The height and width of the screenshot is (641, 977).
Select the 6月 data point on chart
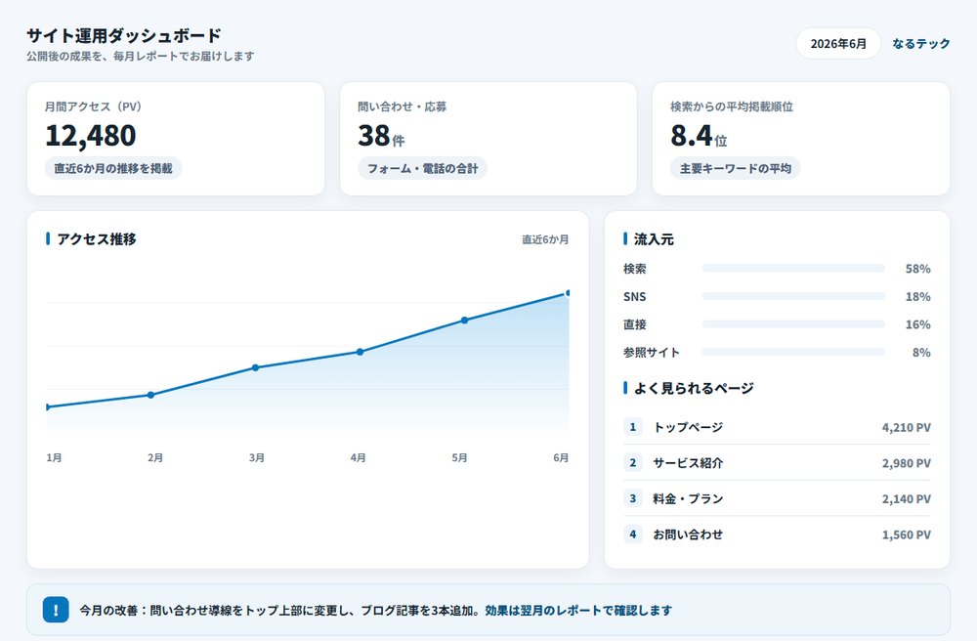pyautogui.click(x=568, y=293)
